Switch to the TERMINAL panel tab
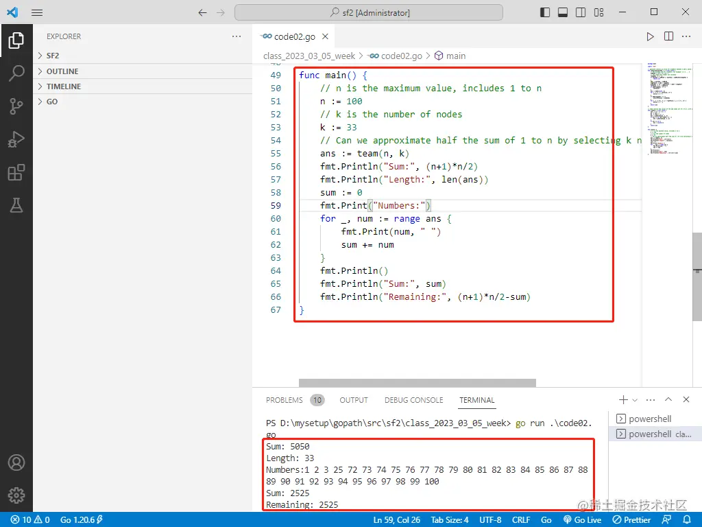702x527 pixels. click(477, 400)
